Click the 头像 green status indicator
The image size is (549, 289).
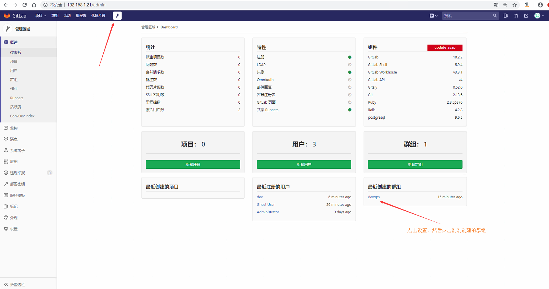(x=350, y=72)
